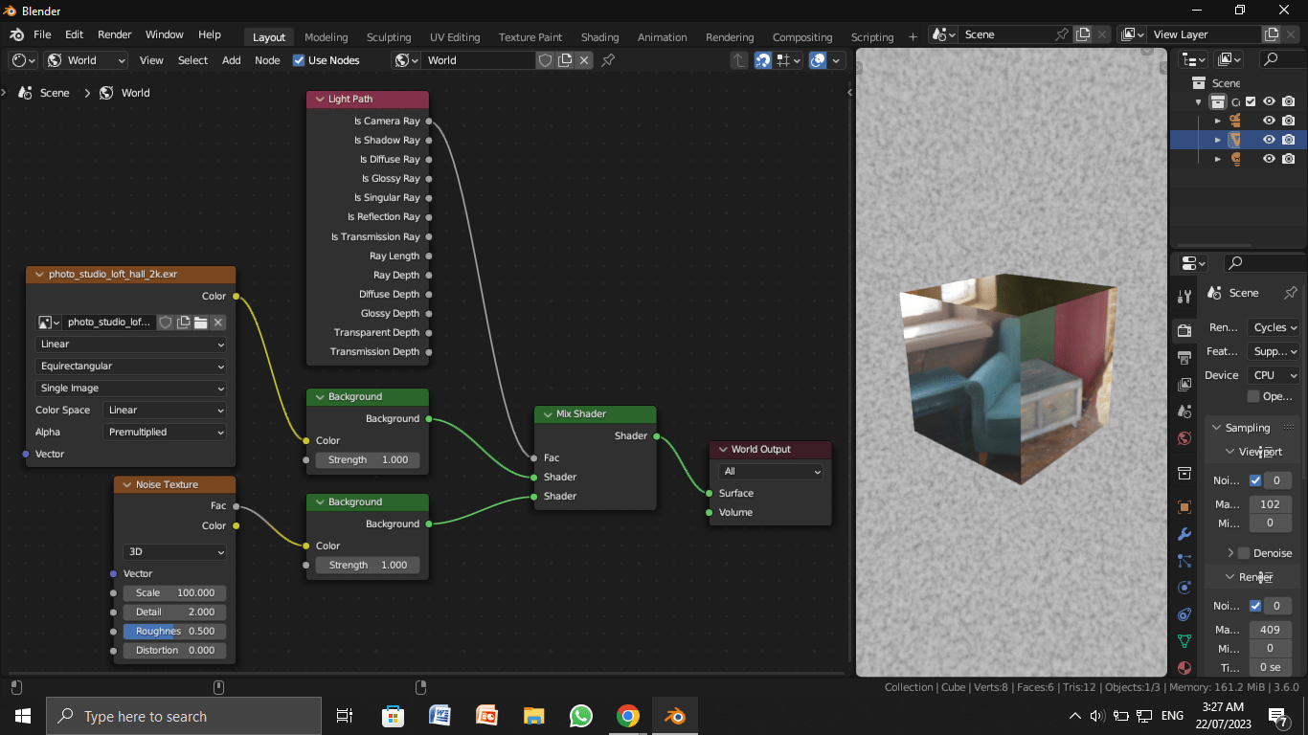The image size is (1308, 735).
Task: Click the New World data button
Action: (x=564, y=59)
